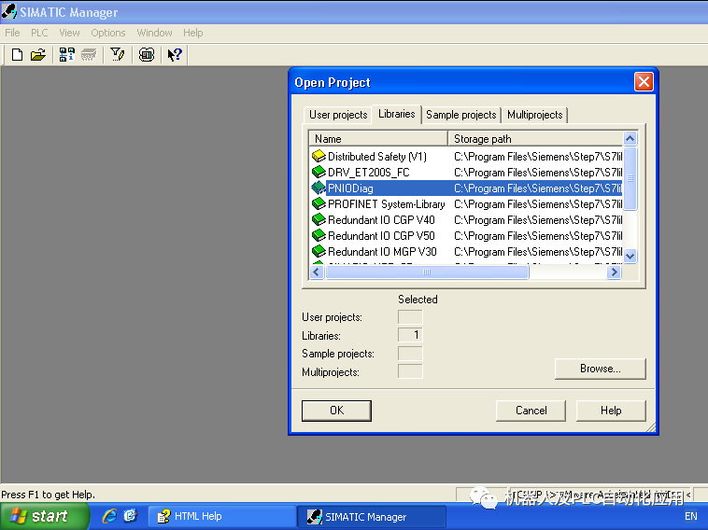Screen dimensions: 708x530
Task: Switch to HTML Help taskbar item
Action: click(221, 516)
